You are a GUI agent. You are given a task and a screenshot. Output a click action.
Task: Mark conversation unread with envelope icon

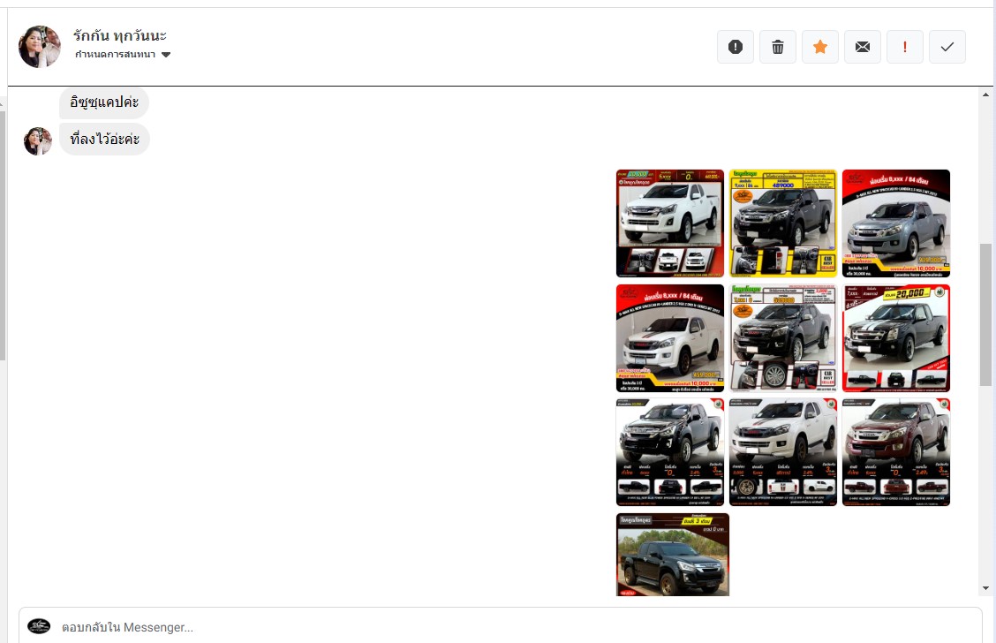pyautogui.click(x=863, y=47)
